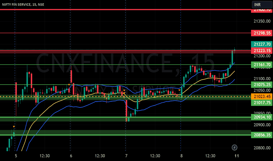Click the 12:30 label after date 5
Screen dimensions: 273x161
point(45,156)
